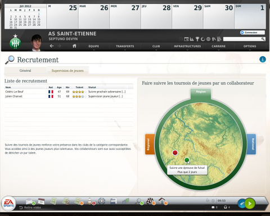Expand the EQUIPE menu
The width and height of the screenshot is (270, 216).
(x=94, y=46)
